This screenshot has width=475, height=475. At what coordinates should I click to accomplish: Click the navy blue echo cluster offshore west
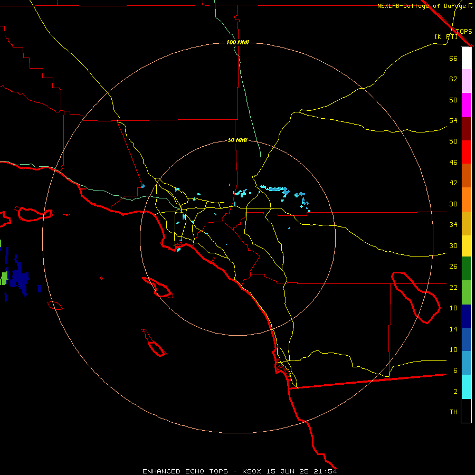pos(19,278)
